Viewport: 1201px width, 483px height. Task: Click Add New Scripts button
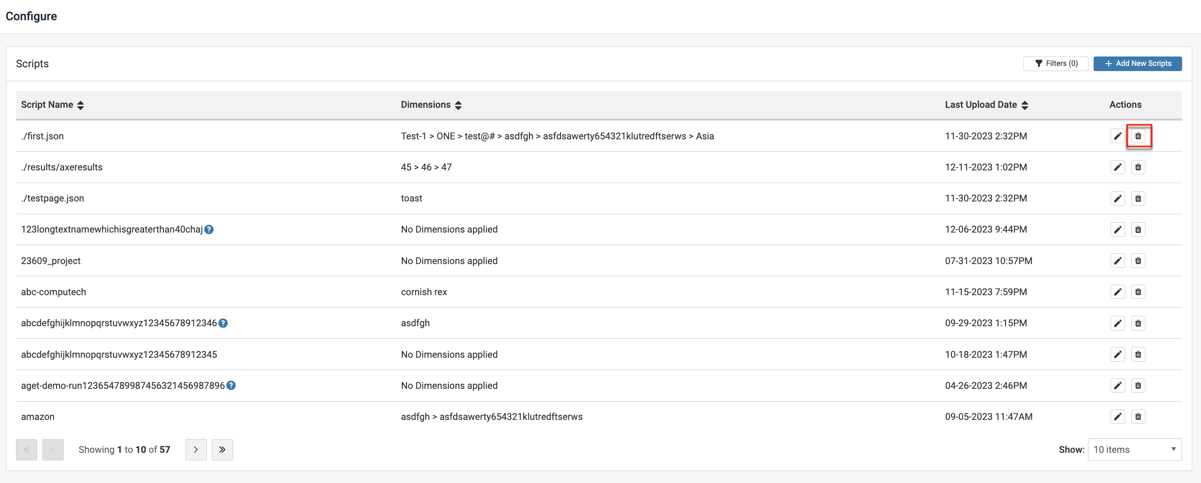point(1137,64)
